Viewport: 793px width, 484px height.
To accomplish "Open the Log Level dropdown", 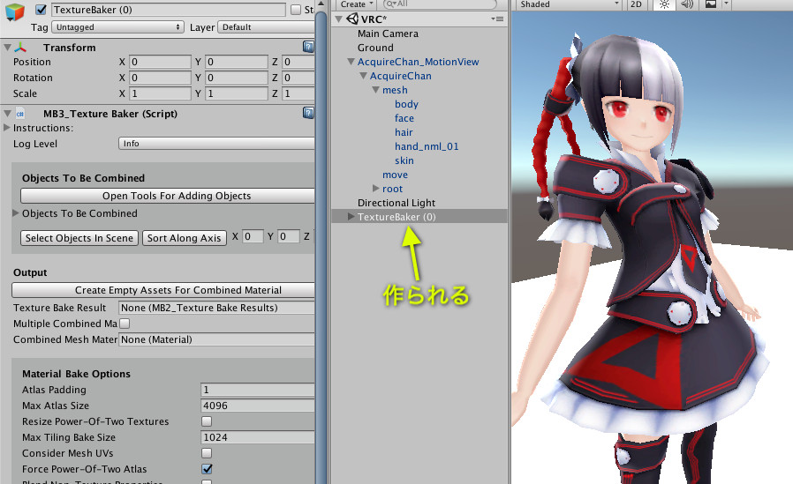I will (216, 144).
